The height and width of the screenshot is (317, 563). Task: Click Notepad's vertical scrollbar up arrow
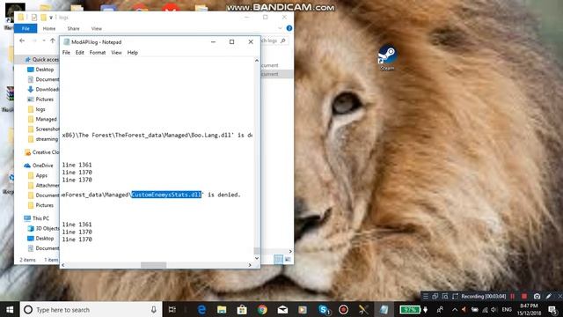(x=257, y=61)
